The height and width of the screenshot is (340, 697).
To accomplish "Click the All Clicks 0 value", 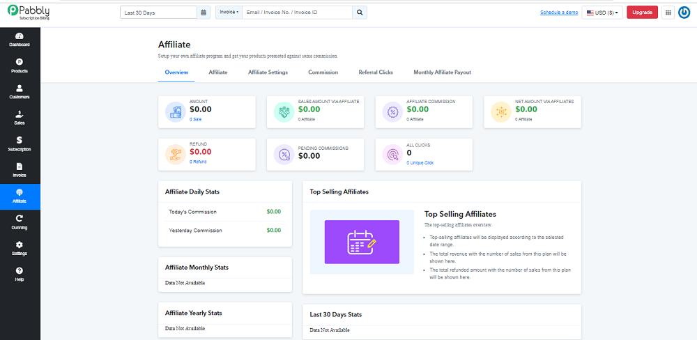I will point(409,153).
